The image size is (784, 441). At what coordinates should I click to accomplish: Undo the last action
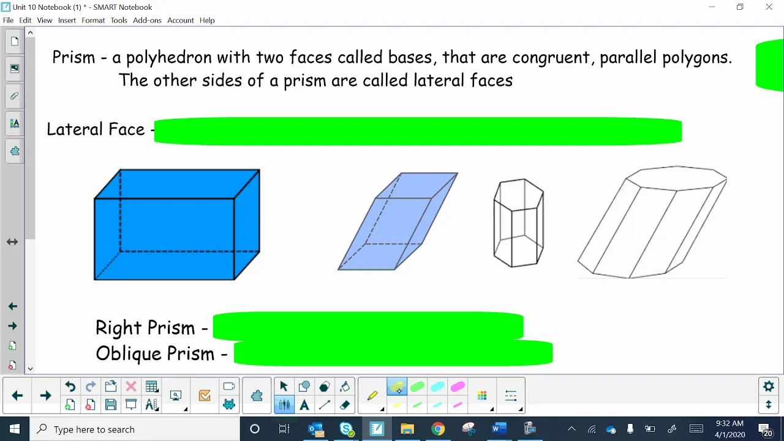tap(70, 386)
